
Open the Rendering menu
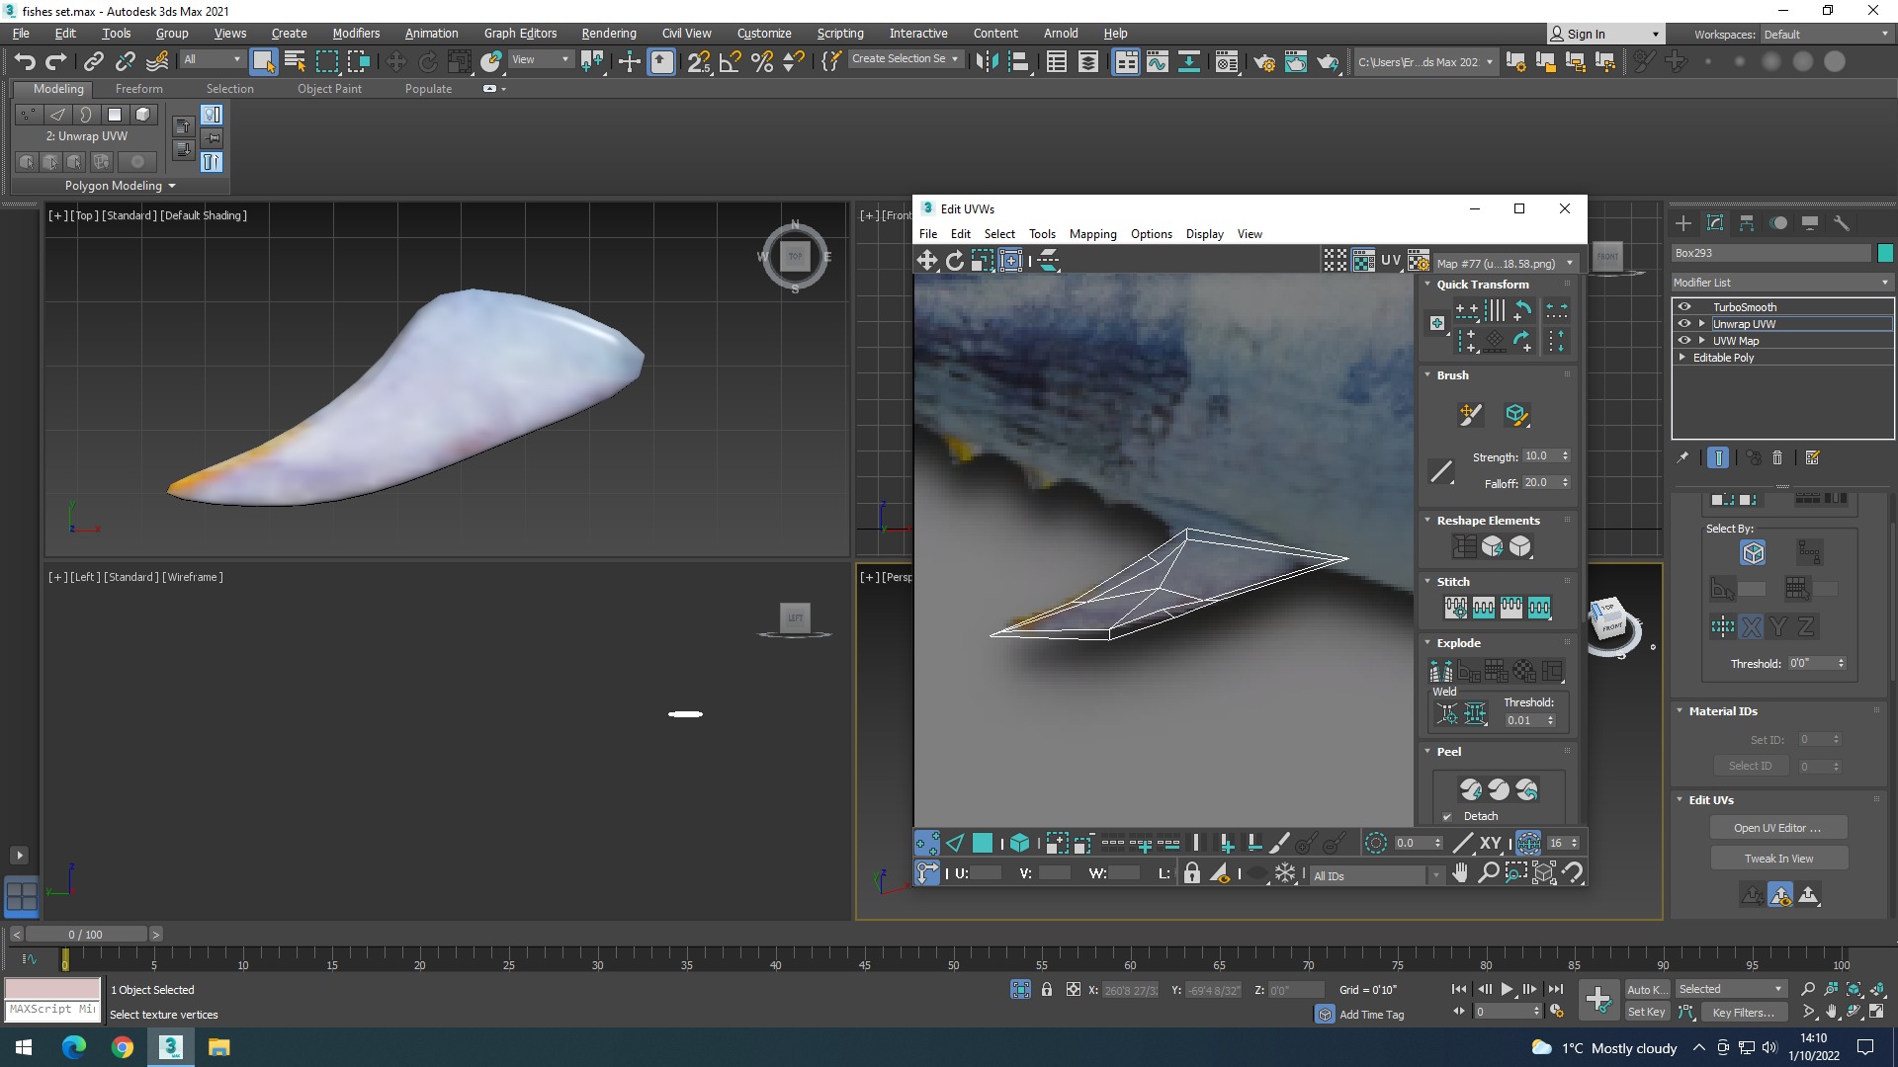point(609,34)
